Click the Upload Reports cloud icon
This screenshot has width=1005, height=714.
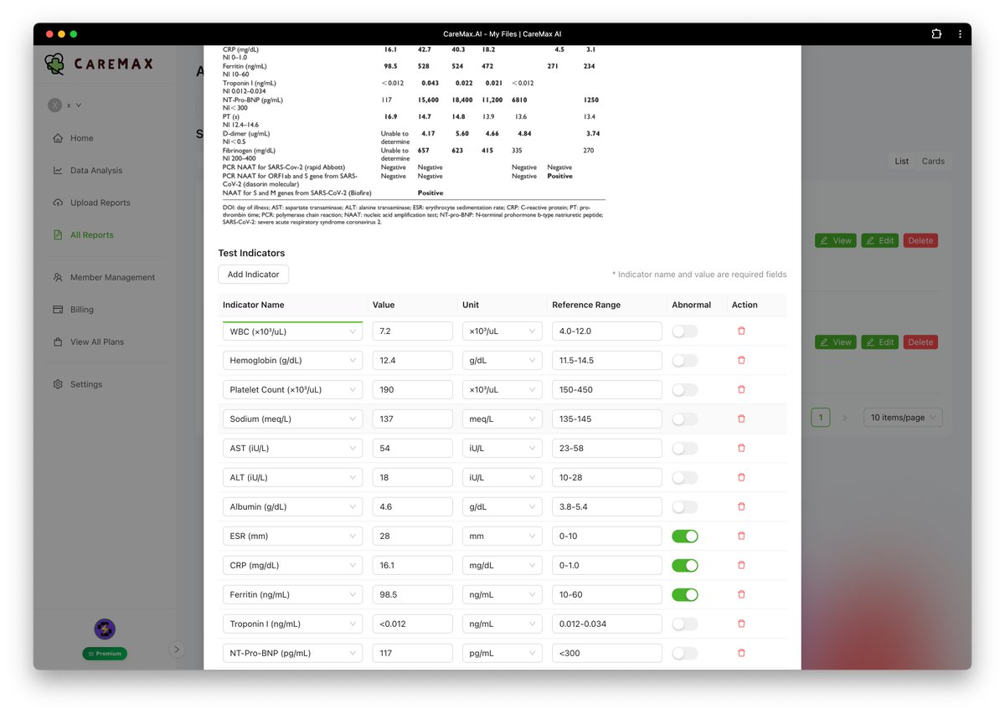click(58, 203)
